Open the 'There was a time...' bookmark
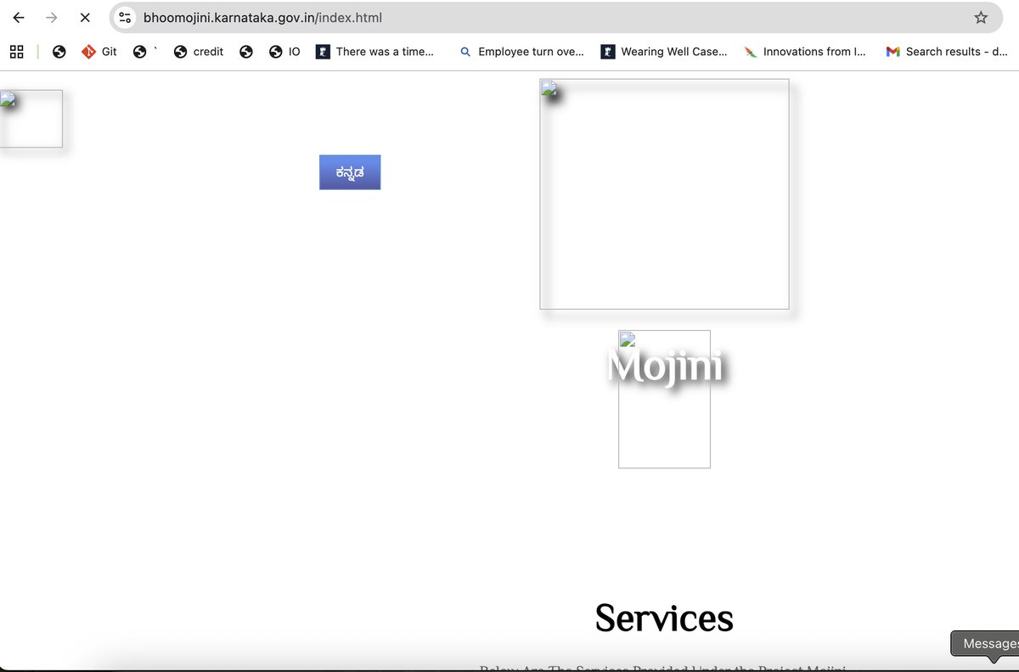 [374, 52]
